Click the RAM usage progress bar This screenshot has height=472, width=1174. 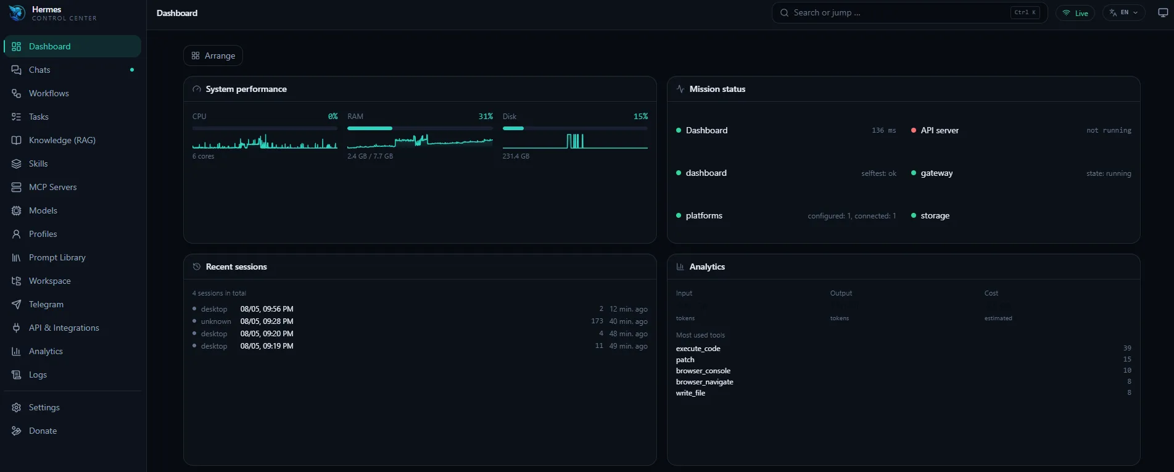click(420, 128)
